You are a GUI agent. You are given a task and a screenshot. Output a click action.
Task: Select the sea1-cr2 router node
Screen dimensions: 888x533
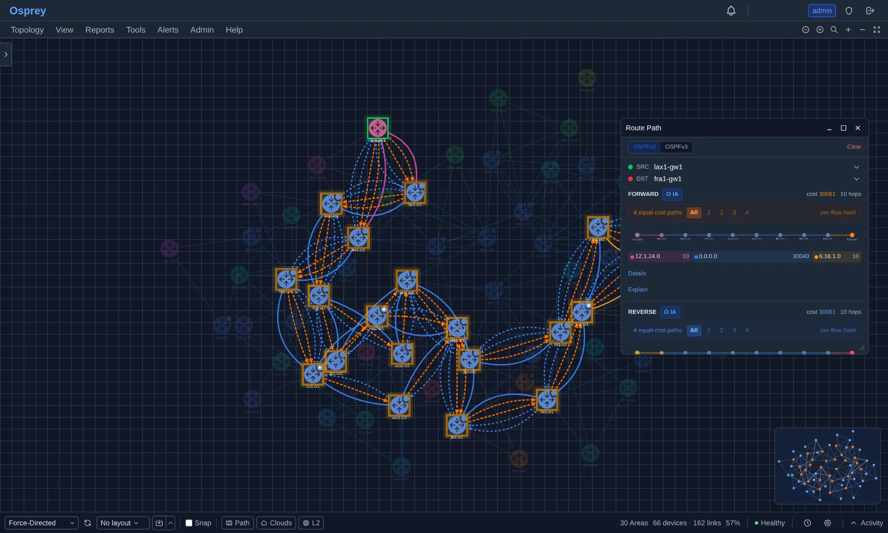(402, 353)
